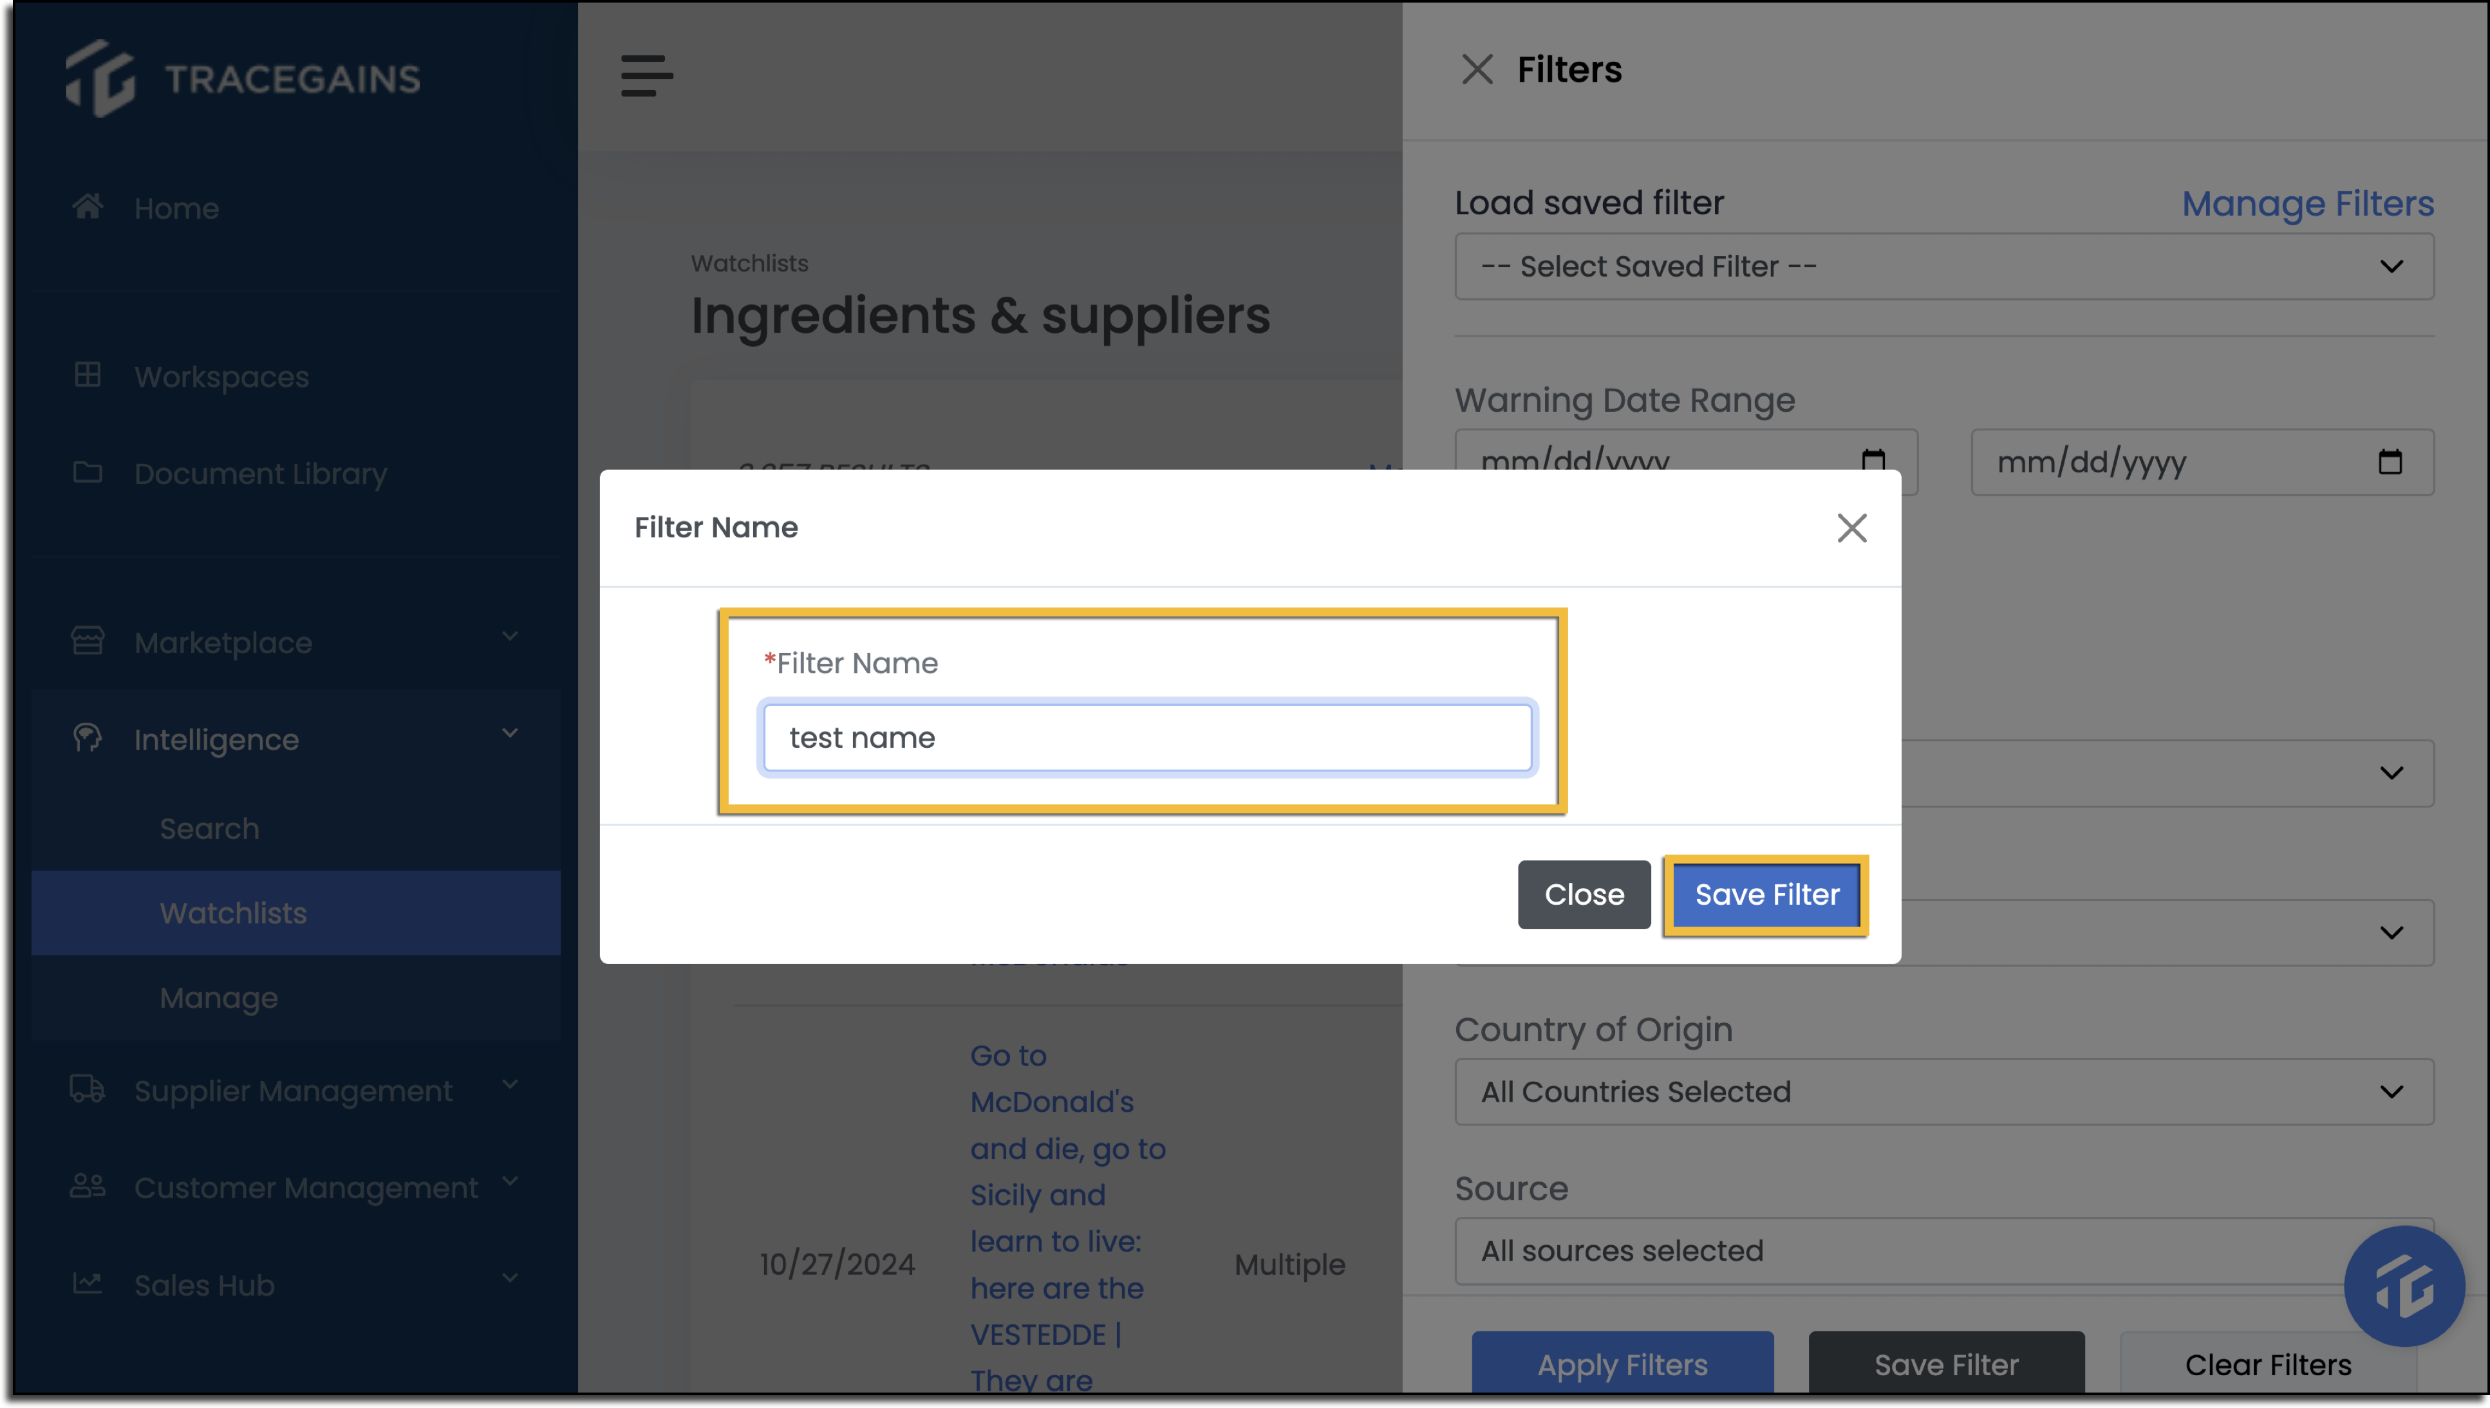Click the hamburger menu icon
This screenshot has width=2490, height=1408.
pos(647,75)
